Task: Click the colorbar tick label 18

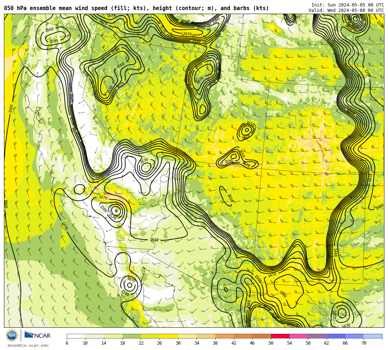Action: [123, 343]
